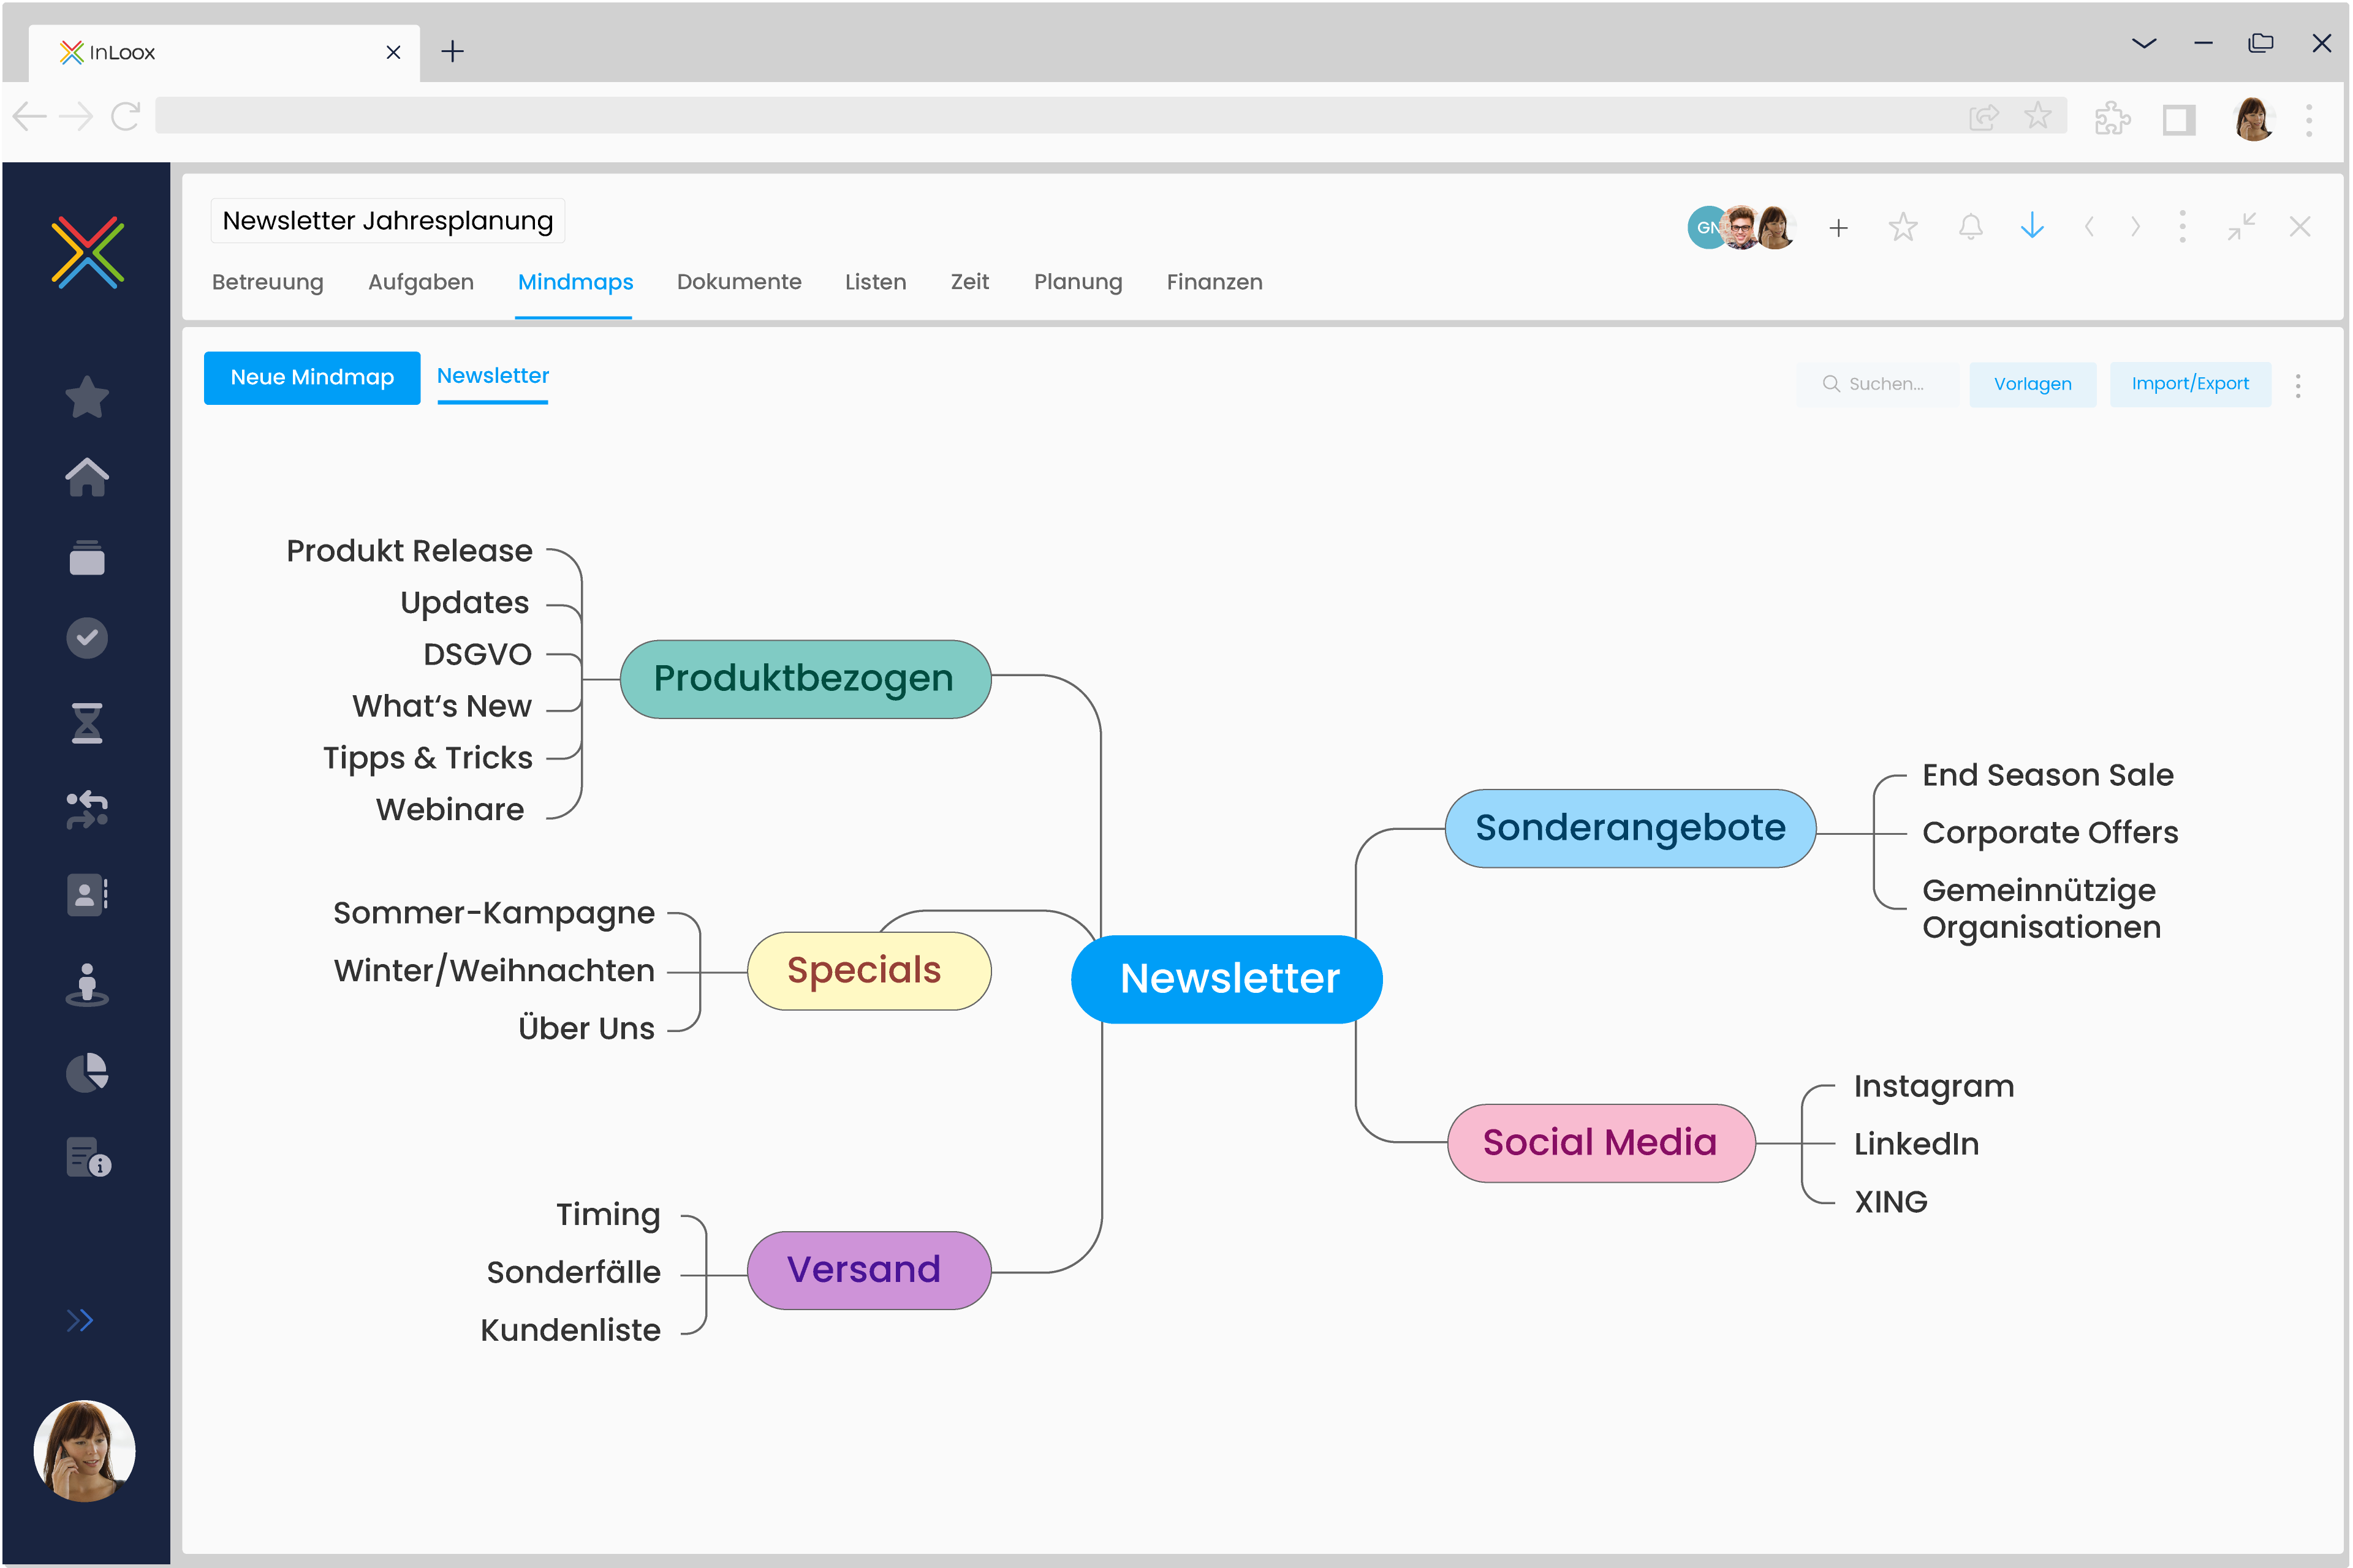
Task: Open the pie chart reports icon
Action: pos(87,1073)
